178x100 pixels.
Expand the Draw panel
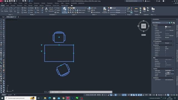10,15
